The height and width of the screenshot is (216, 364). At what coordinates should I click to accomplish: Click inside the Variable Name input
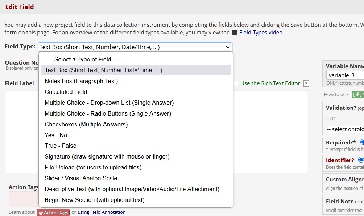344,75
